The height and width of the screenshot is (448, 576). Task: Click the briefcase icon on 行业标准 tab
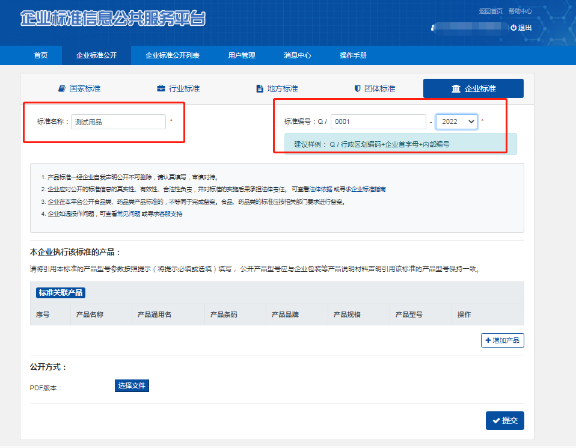[161, 88]
